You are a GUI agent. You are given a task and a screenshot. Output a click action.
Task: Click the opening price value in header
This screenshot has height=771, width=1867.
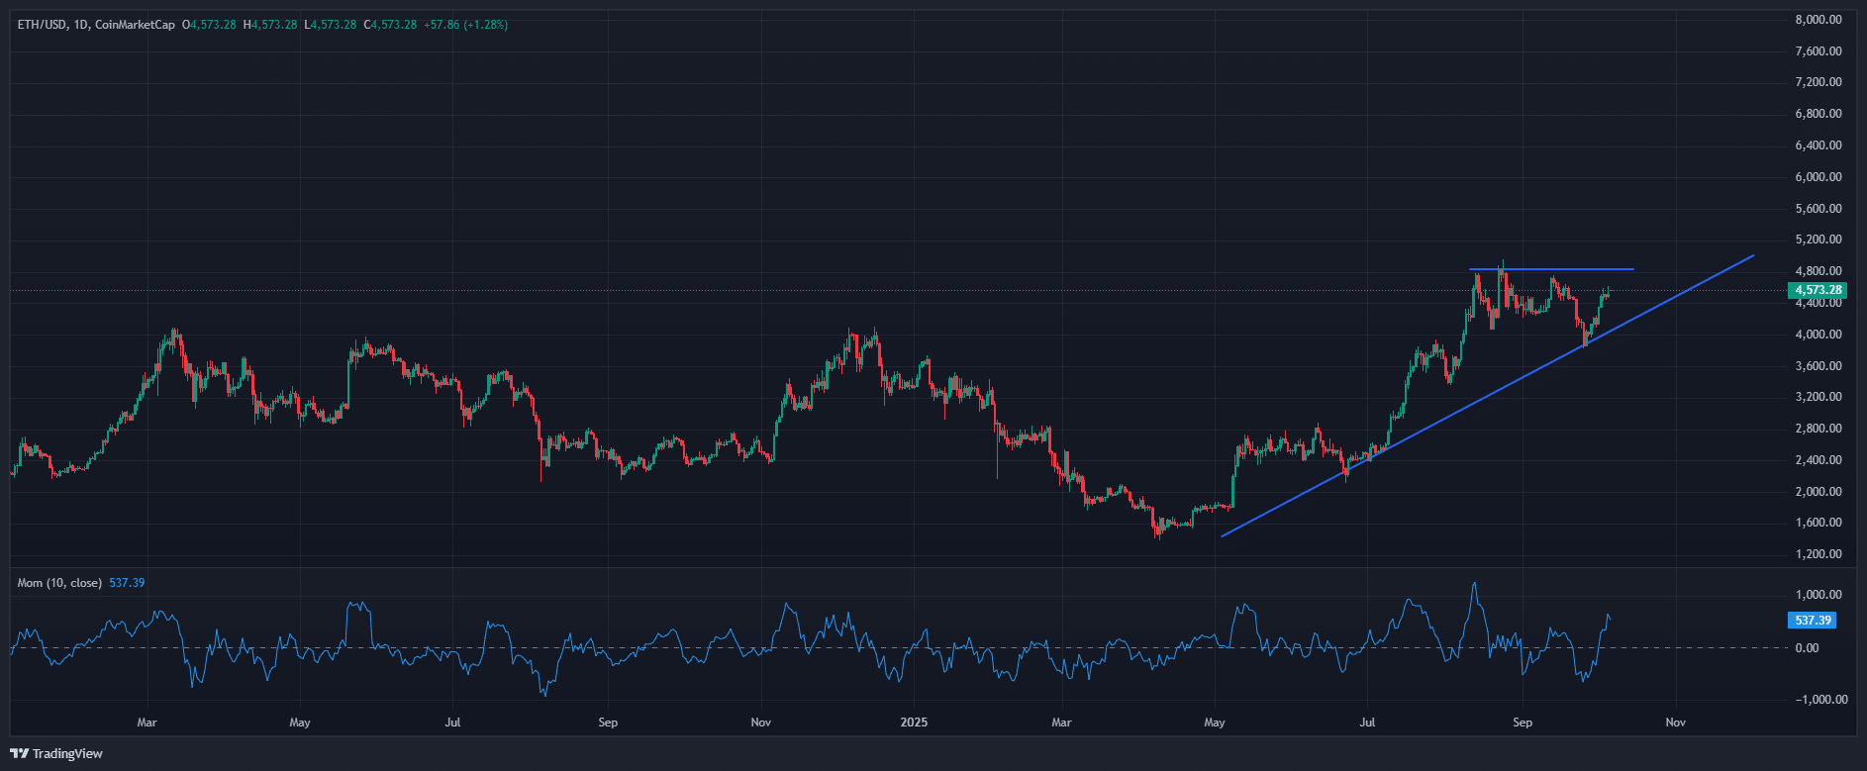[x=213, y=25]
